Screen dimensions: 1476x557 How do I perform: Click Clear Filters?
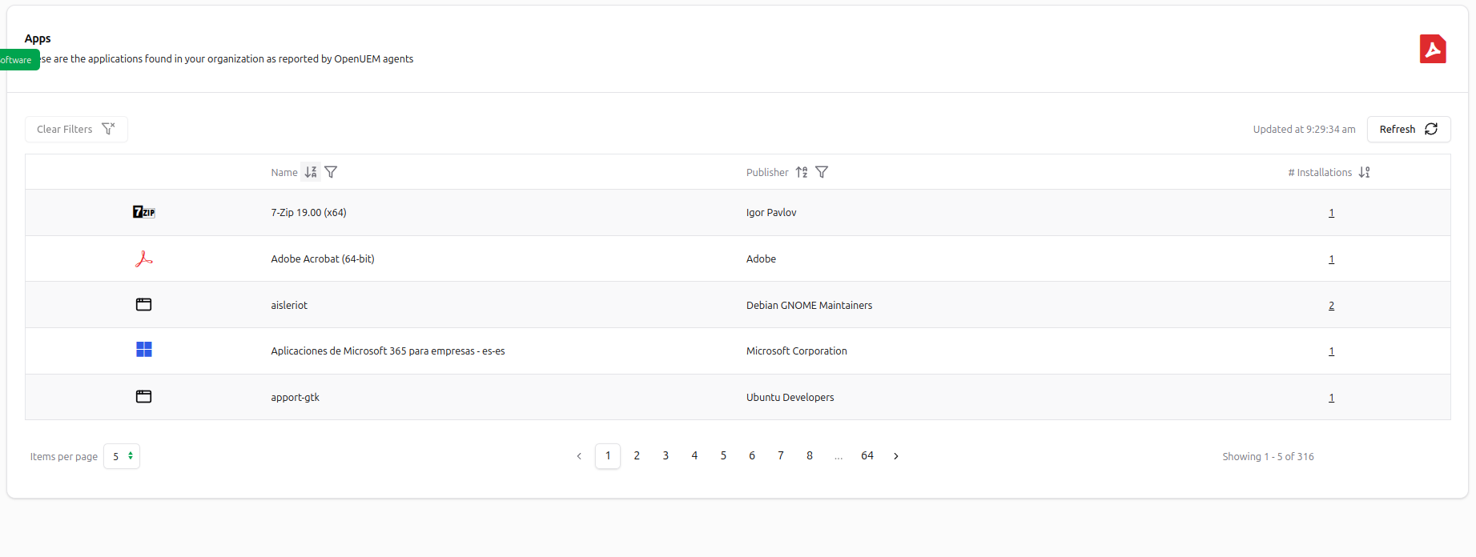point(75,129)
